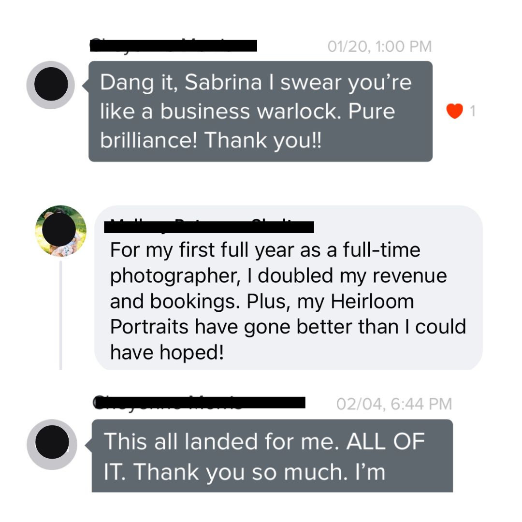The width and height of the screenshot is (522, 522).
Task: Click the 02/04, 6:44 PM timestamp
Action: click(394, 404)
